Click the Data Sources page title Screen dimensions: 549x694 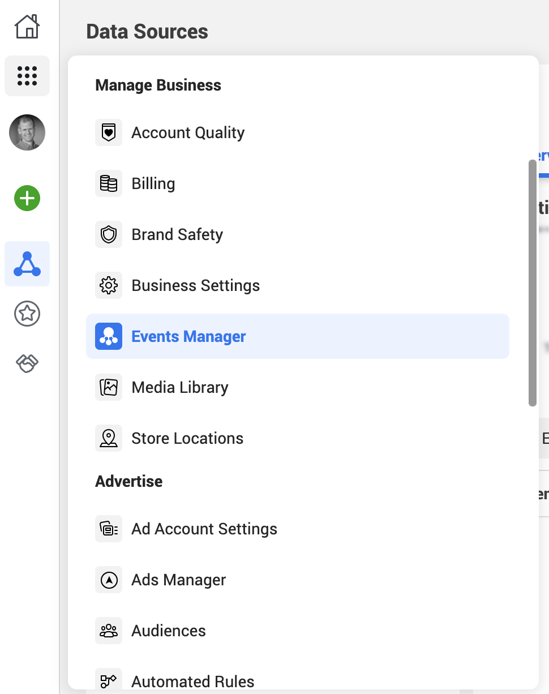(x=147, y=32)
